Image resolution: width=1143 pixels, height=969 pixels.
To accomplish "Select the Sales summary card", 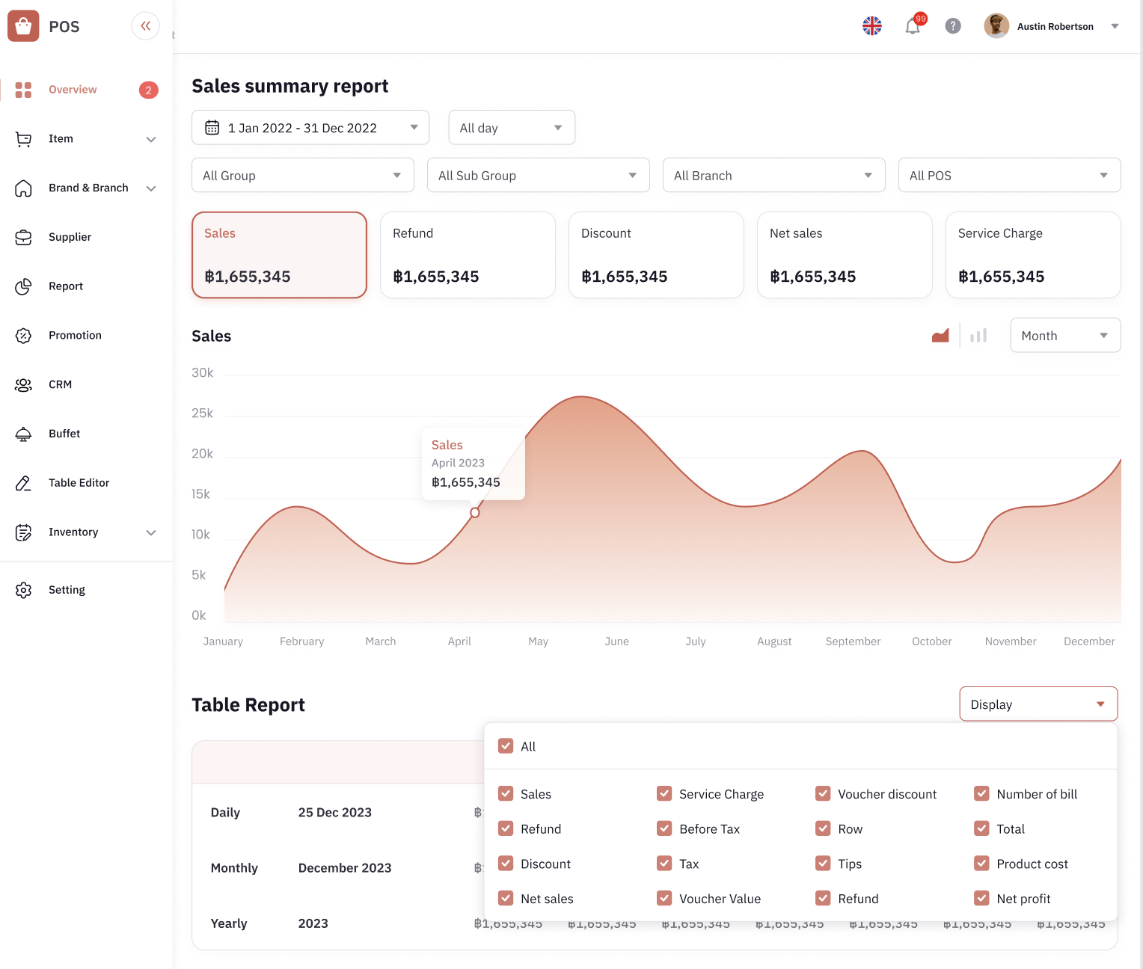I will 280,255.
